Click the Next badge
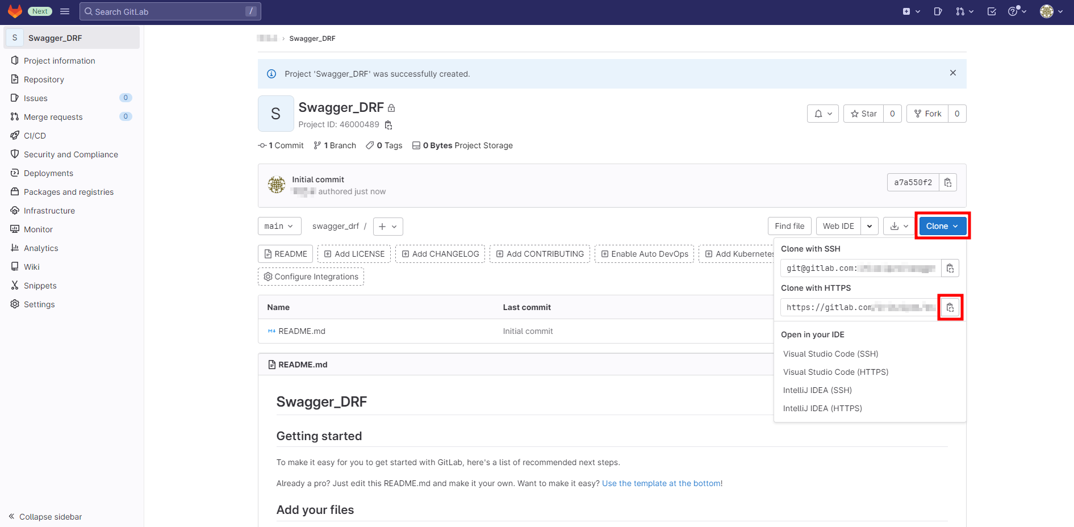The height and width of the screenshot is (527, 1074). pyautogui.click(x=40, y=11)
